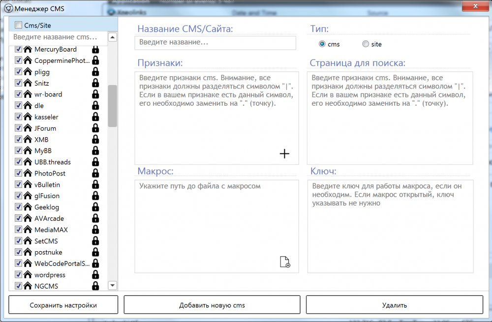Screen dimensions: 492x322
Task: Select the site type radio button
Action: tap(366, 44)
